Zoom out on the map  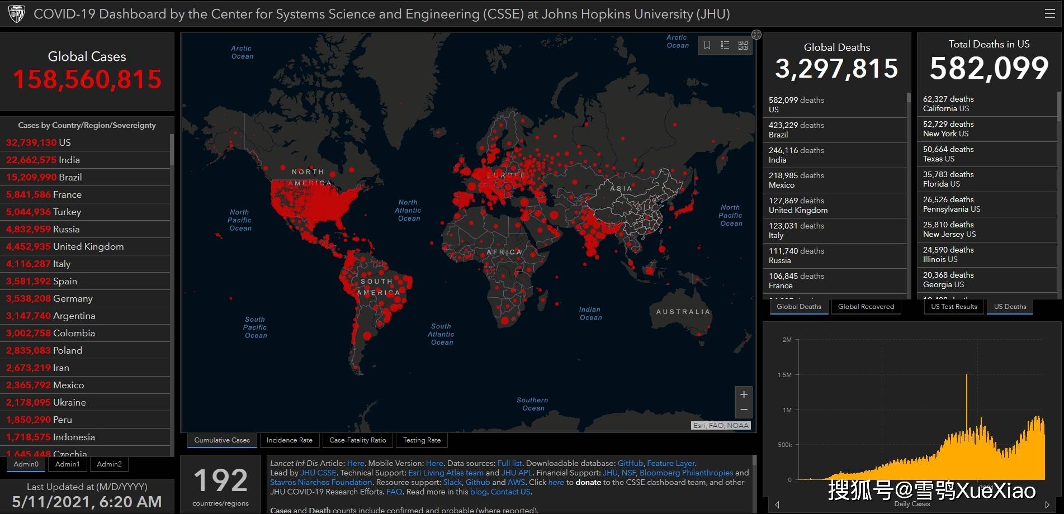click(744, 410)
